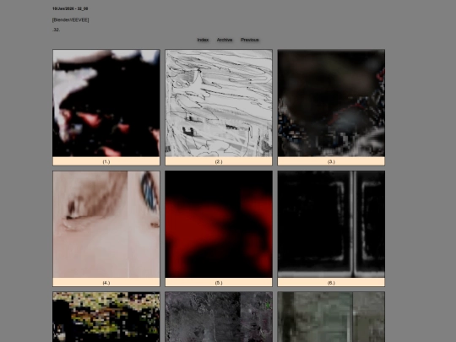Open thumbnail image (4.) pale skin tones
Image resolution: width=456 pixels, height=342 pixels.
(106, 225)
